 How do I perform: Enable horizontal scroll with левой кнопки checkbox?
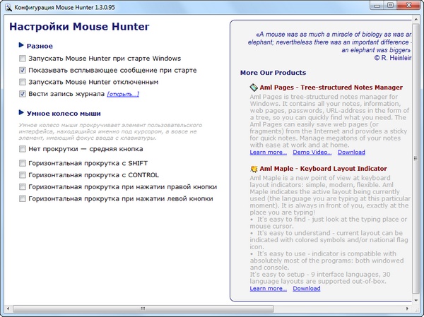[23, 198]
